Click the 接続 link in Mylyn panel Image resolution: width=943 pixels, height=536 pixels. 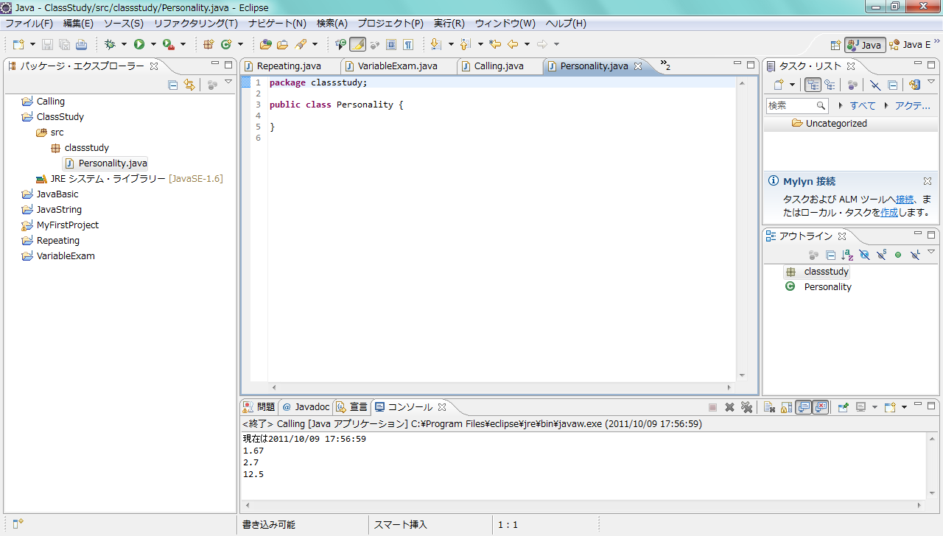coord(905,199)
